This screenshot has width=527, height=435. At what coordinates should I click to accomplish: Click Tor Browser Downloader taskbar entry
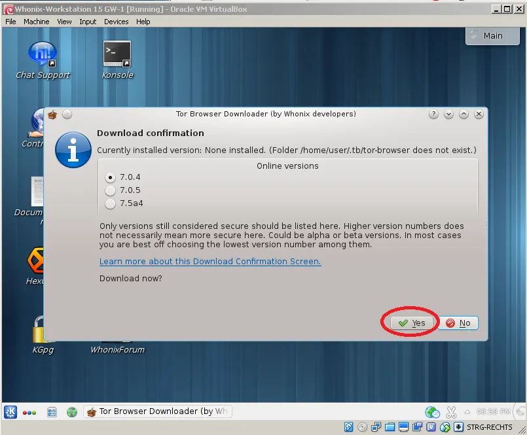[158, 411]
